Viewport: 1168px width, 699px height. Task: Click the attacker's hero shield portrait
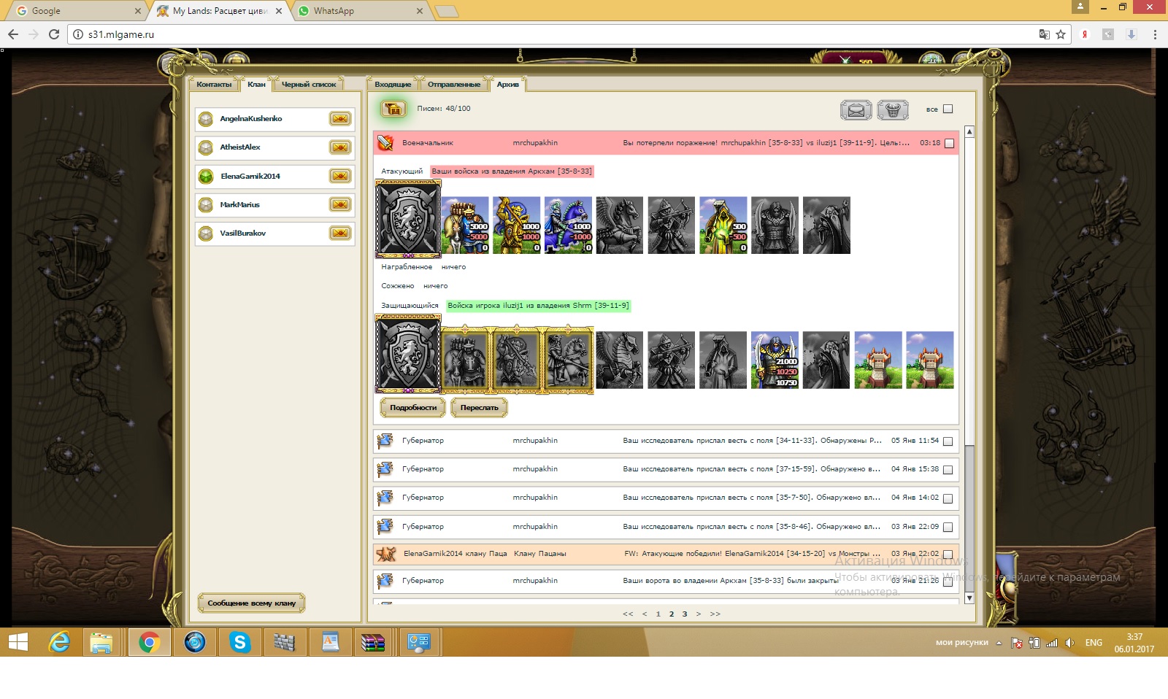coord(408,219)
